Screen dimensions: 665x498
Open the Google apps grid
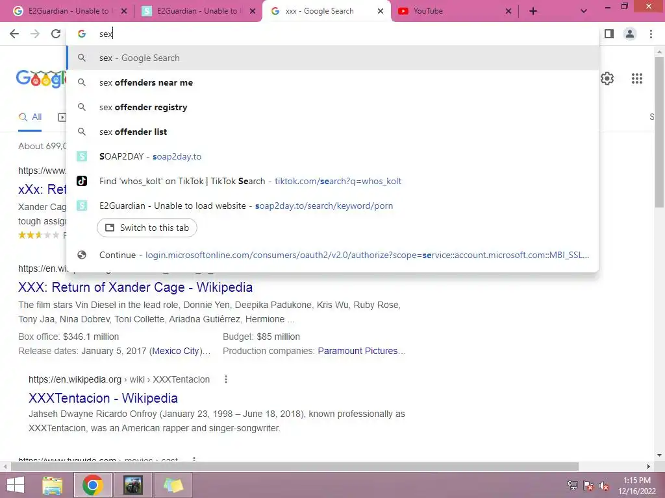click(636, 78)
